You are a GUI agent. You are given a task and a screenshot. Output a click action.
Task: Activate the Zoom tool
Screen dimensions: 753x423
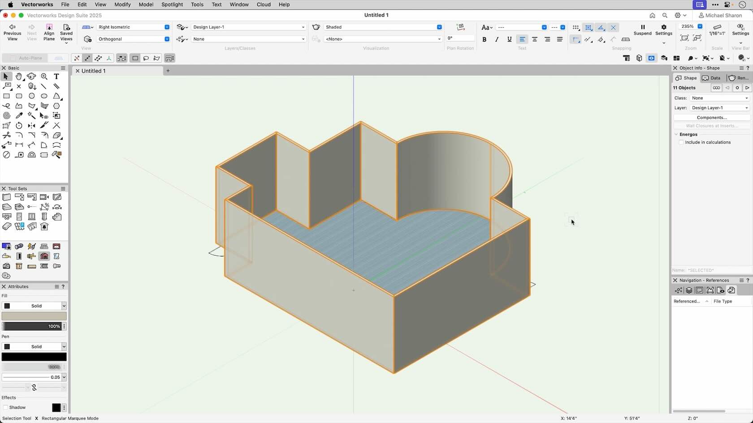44,77
